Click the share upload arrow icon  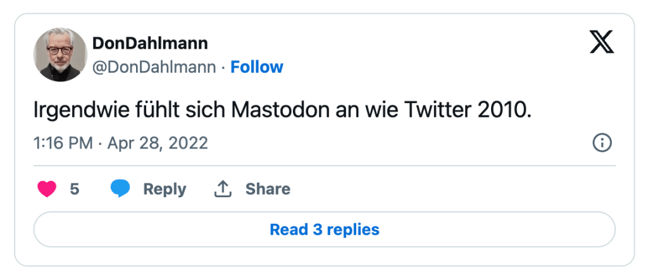[223, 189]
